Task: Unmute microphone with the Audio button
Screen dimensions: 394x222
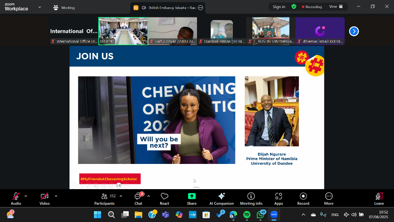Action: point(16,199)
